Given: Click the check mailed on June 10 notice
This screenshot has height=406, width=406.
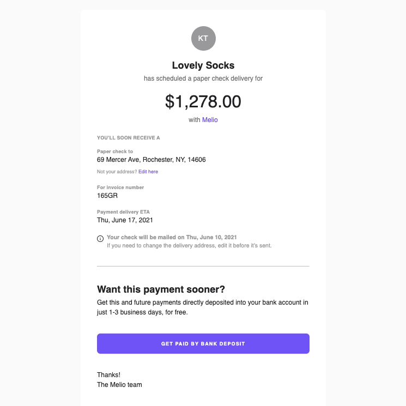Looking at the screenshot, I should [172, 237].
